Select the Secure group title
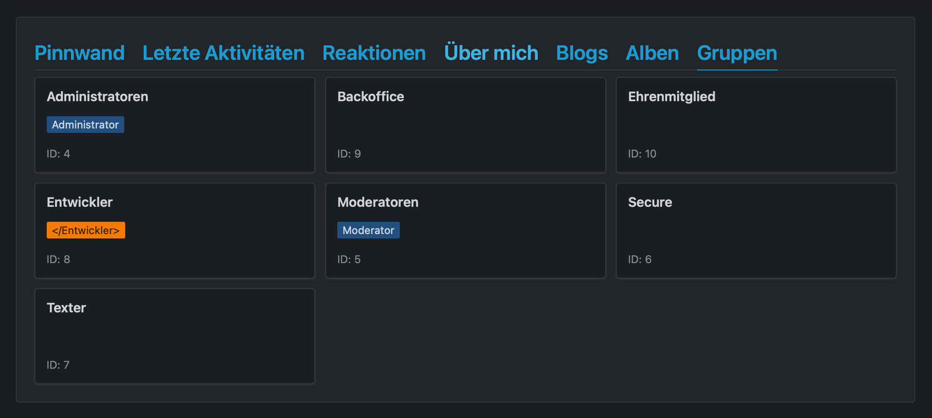932x418 pixels. [650, 202]
